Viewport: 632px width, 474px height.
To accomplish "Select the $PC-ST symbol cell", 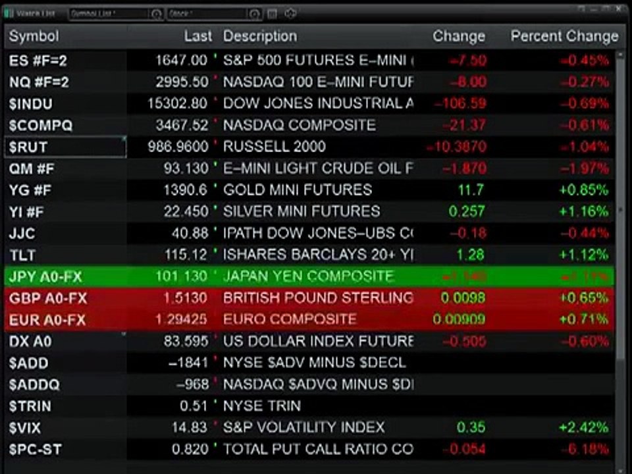I will (66, 450).
